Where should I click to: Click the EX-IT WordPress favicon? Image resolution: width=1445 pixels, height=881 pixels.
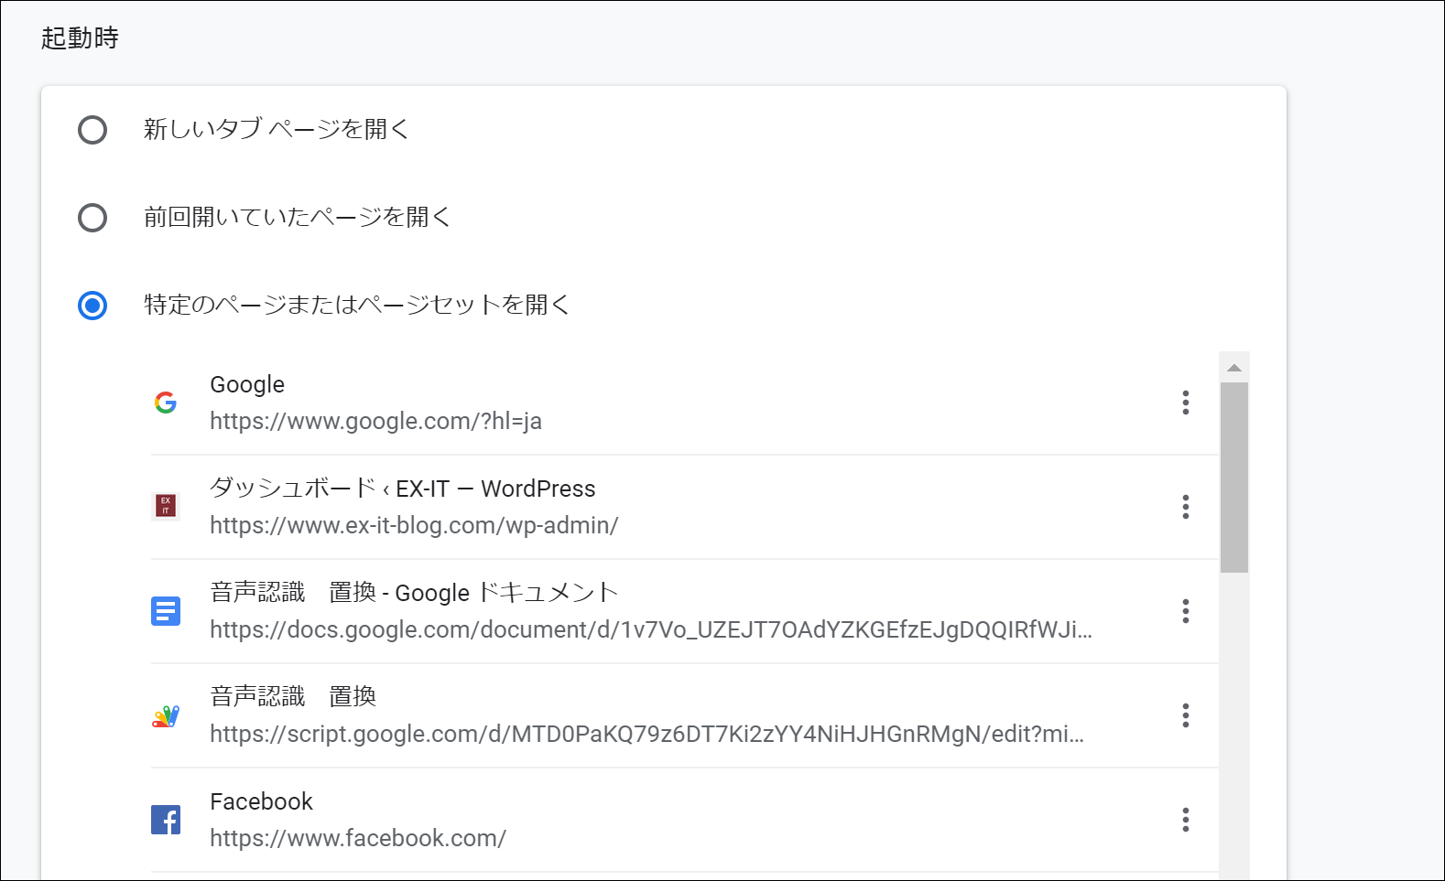[x=166, y=506]
